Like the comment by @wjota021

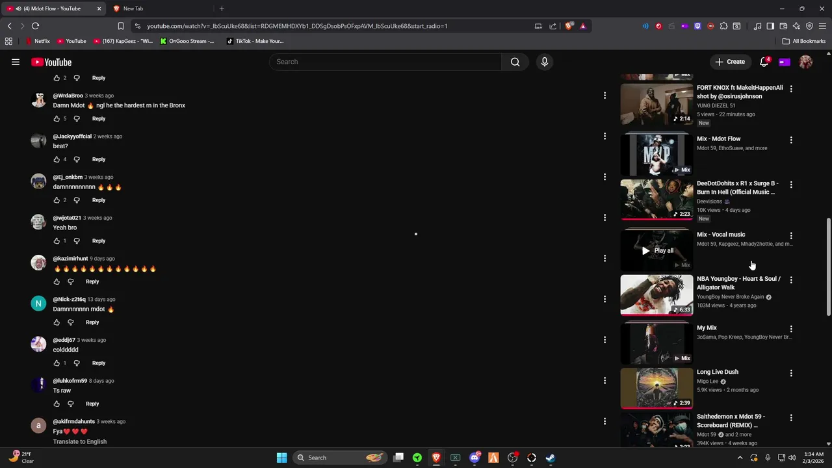tap(57, 240)
